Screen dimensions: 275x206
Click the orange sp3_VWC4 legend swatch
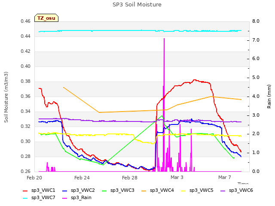pyautogui.click(x=144, y=191)
